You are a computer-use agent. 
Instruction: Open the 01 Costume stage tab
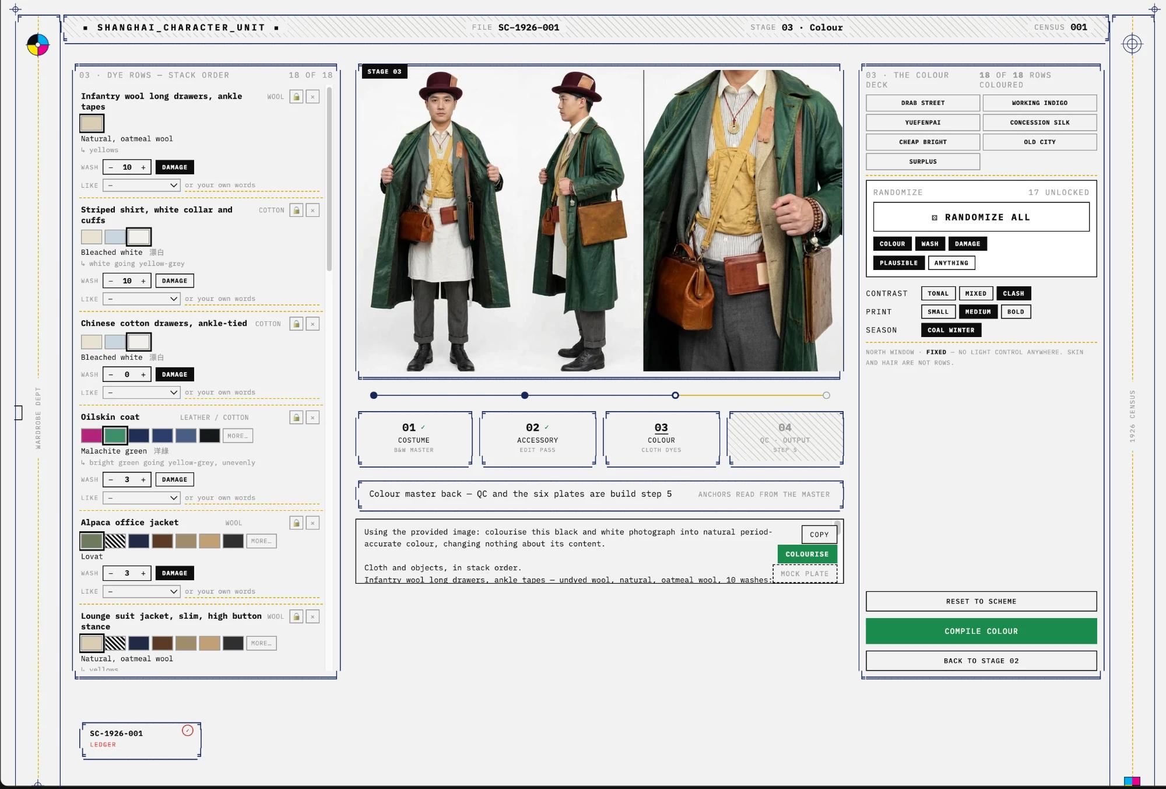pos(413,439)
